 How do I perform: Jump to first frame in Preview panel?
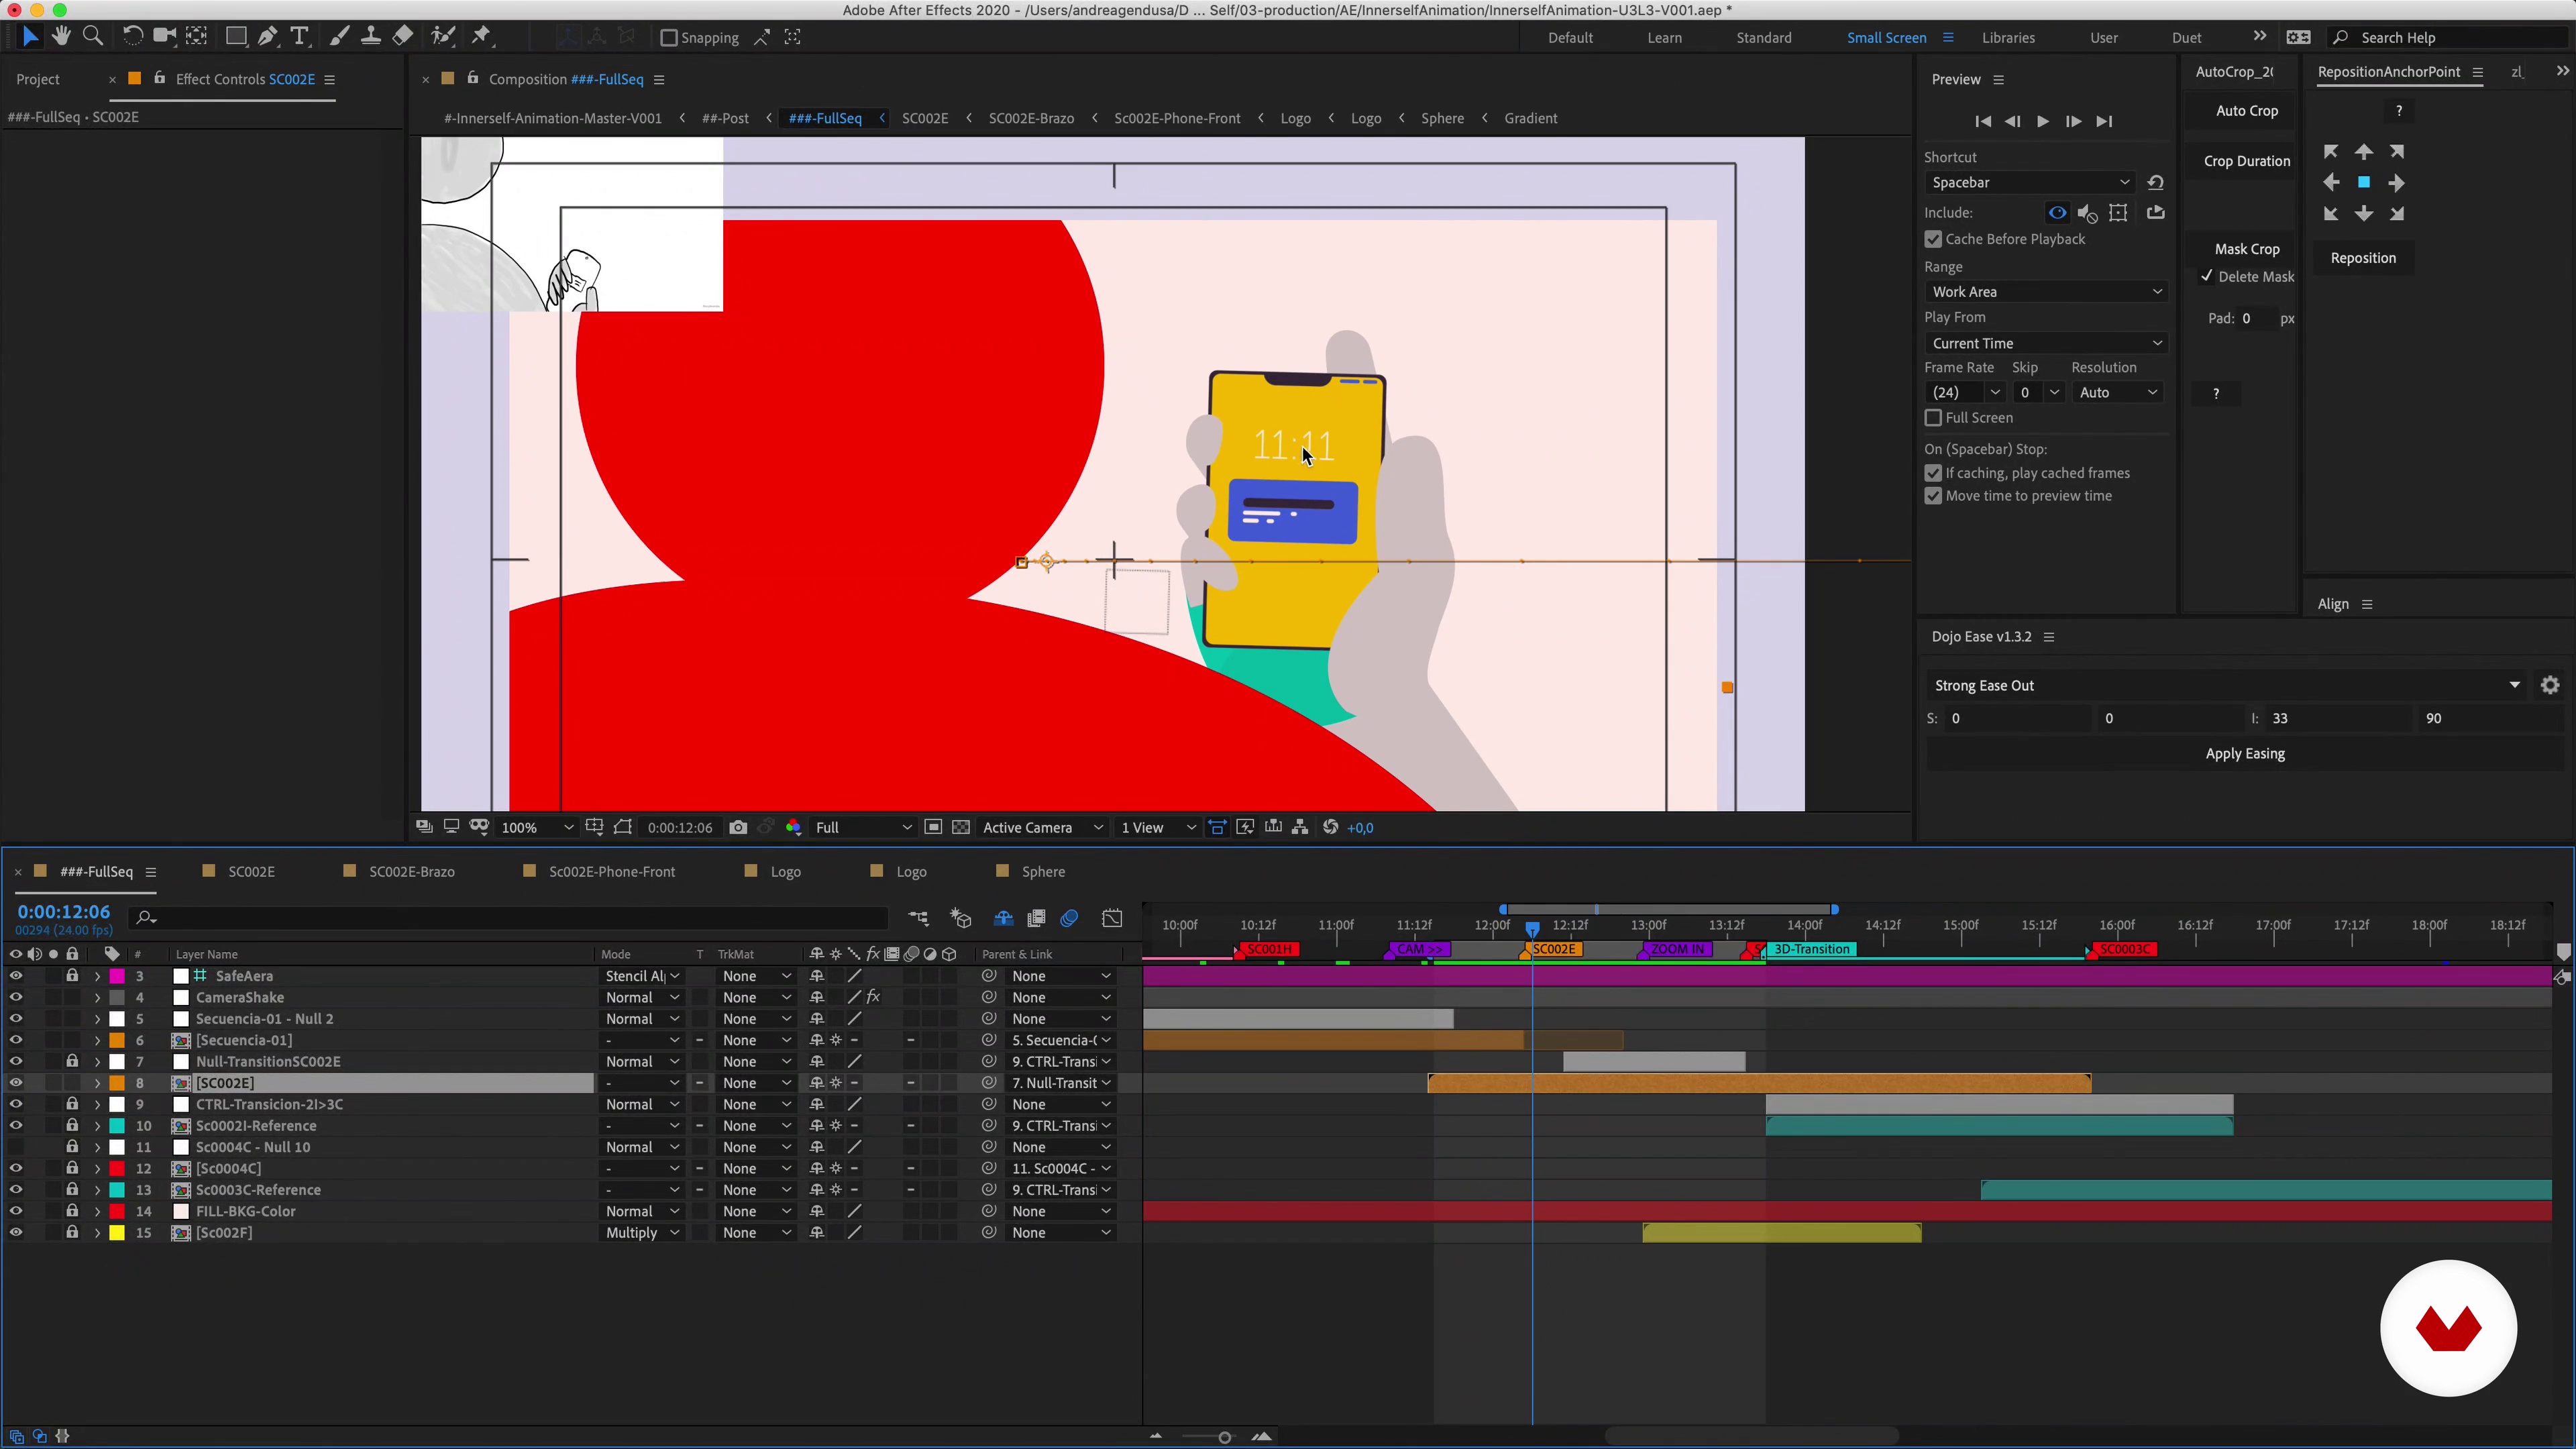point(1982,121)
